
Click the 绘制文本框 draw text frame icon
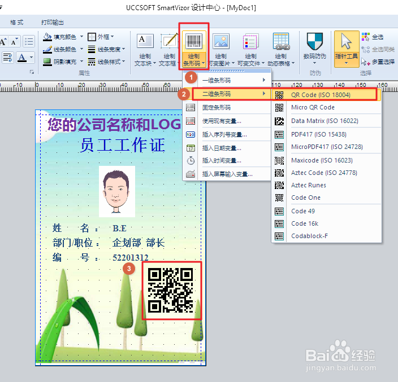tap(169, 41)
